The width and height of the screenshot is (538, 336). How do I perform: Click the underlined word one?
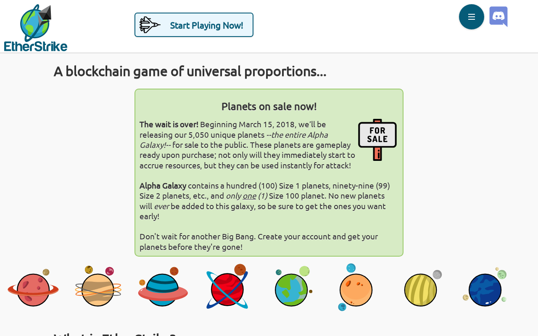249,196
